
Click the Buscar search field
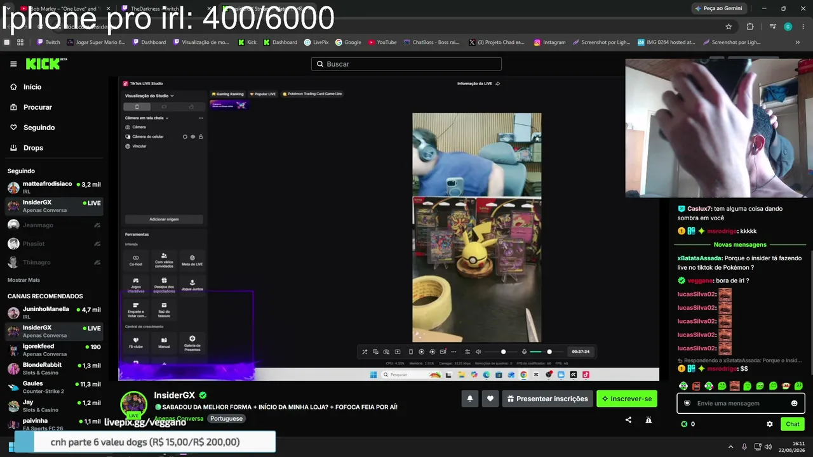pos(406,64)
